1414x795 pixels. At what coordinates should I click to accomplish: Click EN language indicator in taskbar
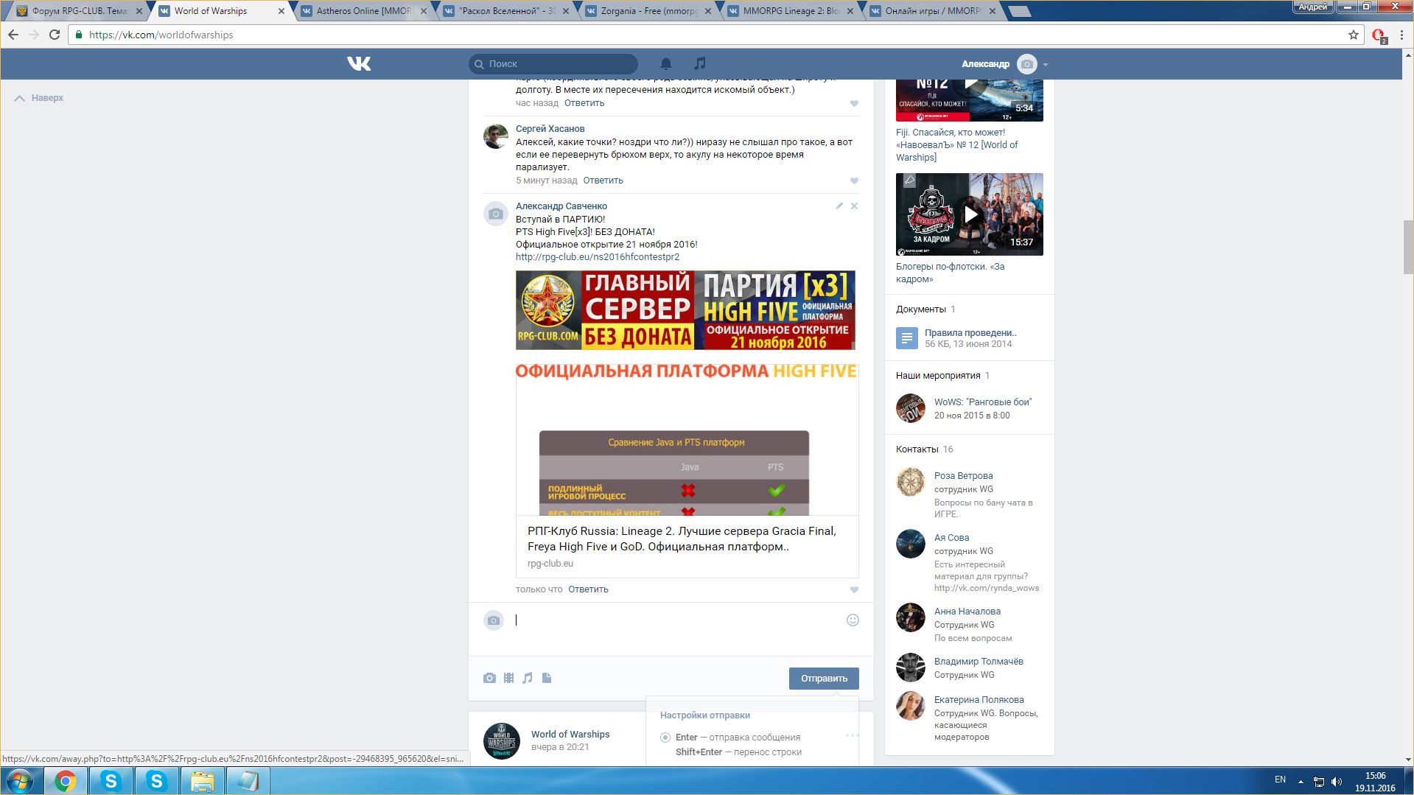[x=1280, y=780]
